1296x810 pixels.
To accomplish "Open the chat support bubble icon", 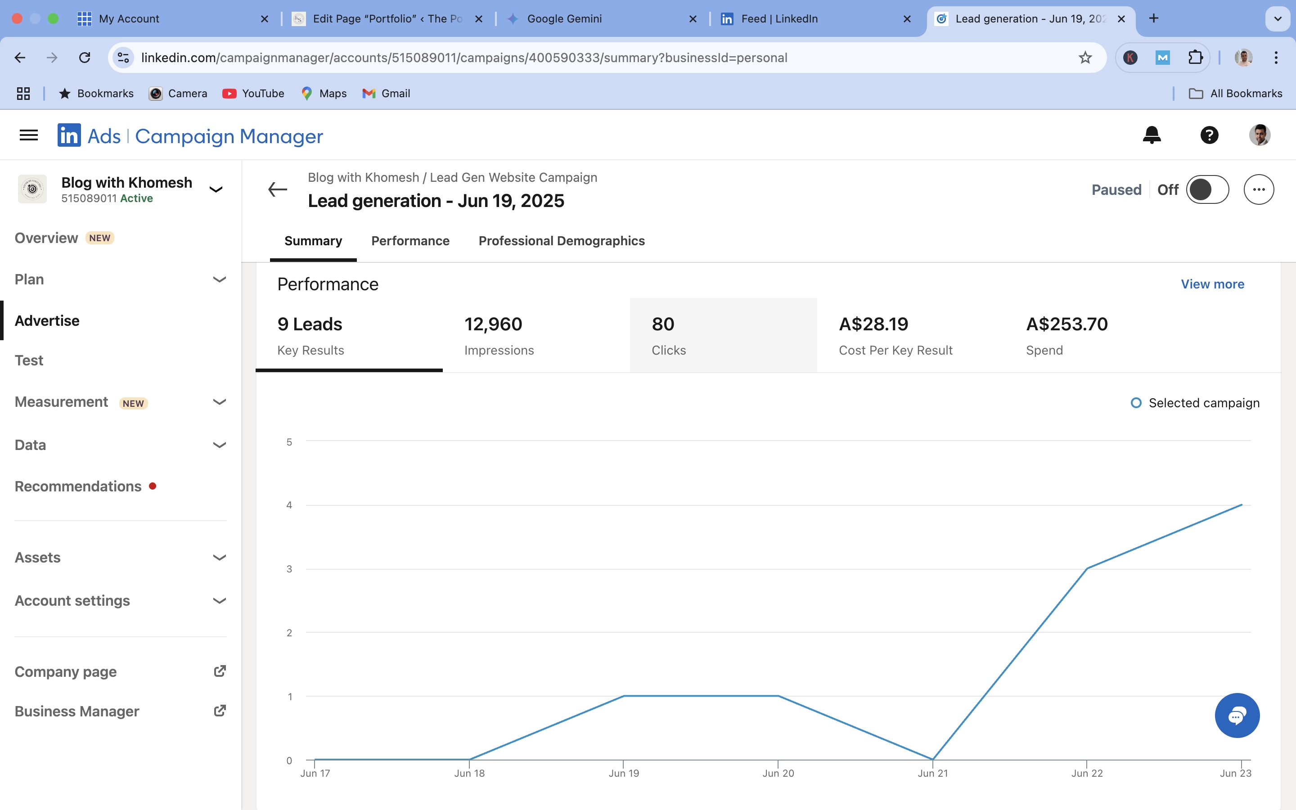I will [1237, 715].
